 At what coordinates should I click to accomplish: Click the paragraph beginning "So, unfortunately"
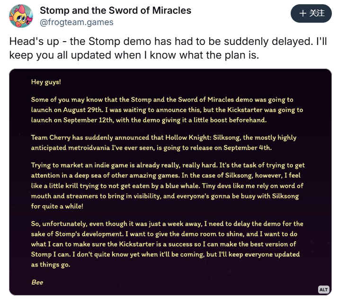coord(167,243)
